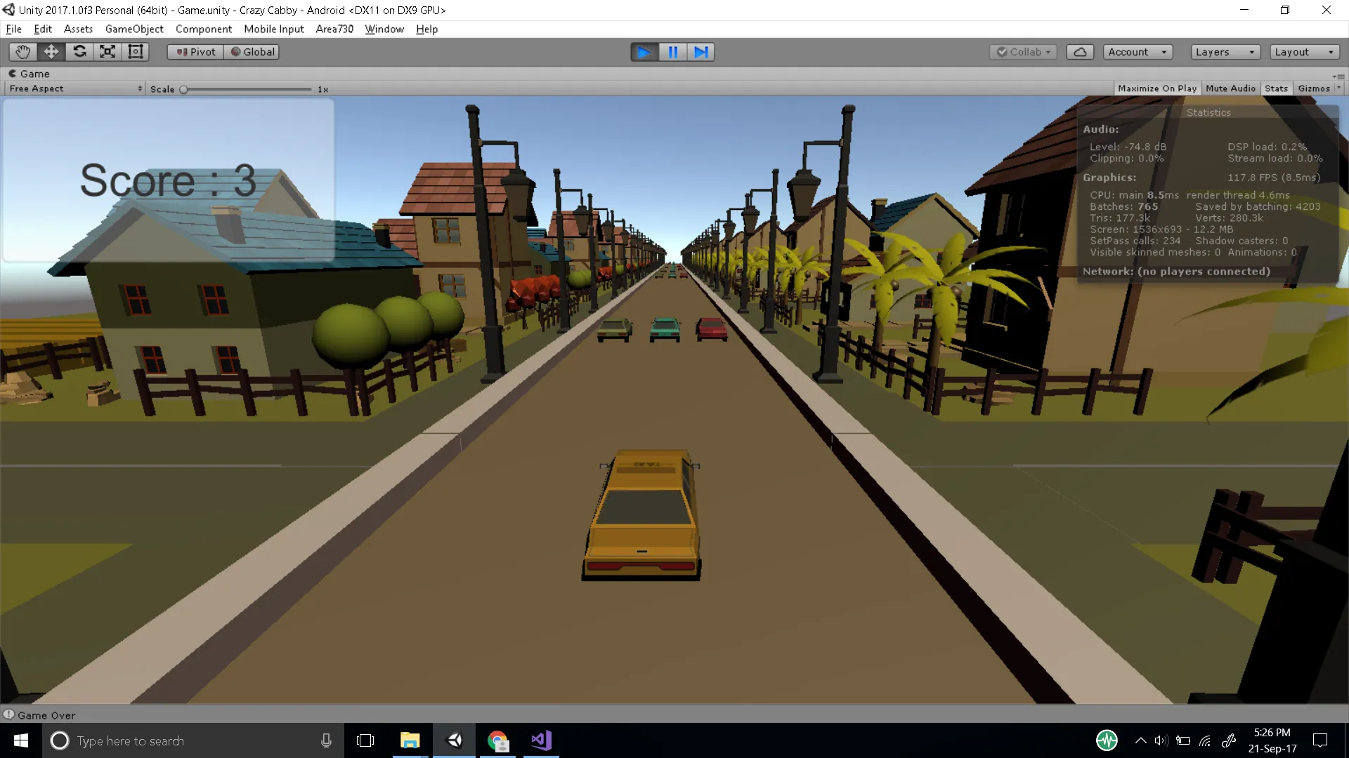
Task: Open the Cloud services panel
Action: (x=1080, y=52)
